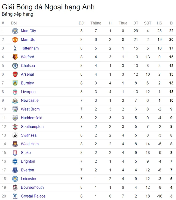Click the Liverpool club crest
Viewport: 176px width, 200px height.
tap(15, 92)
